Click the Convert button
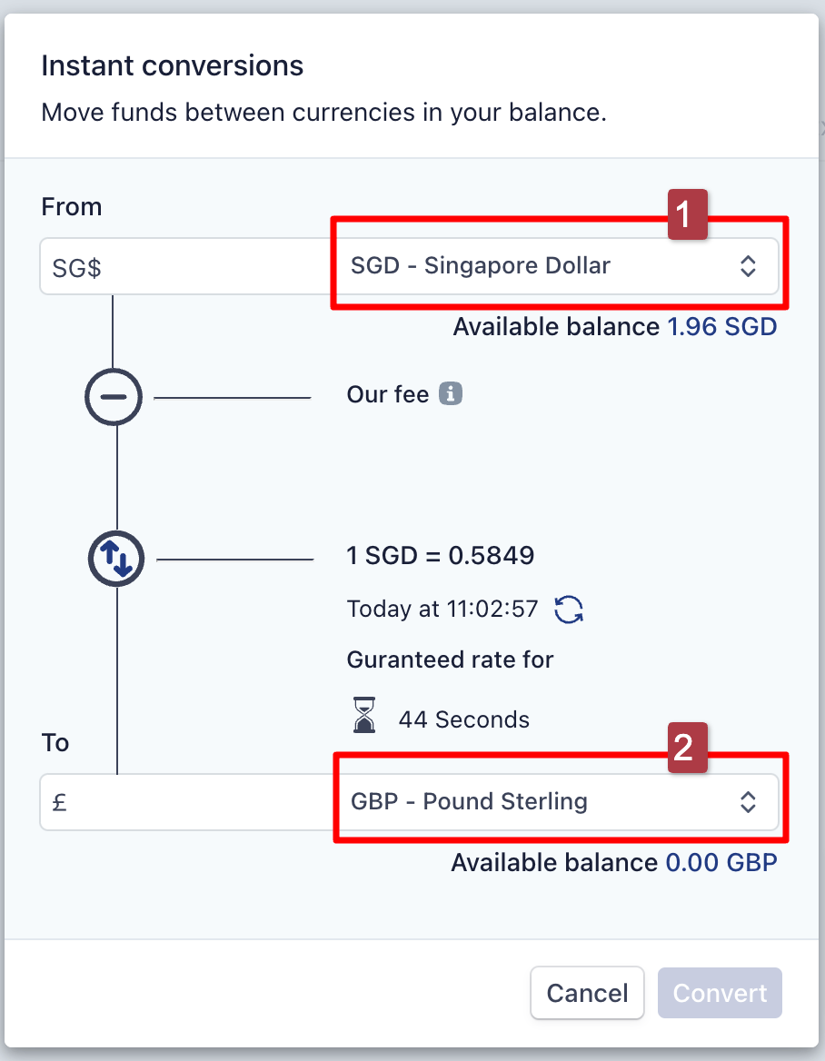 pyautogui.click(x=720, y=993)
